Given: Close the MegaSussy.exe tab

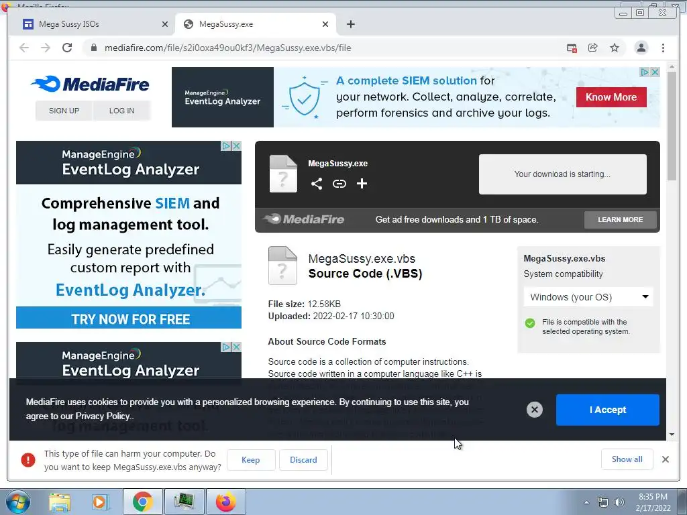Looking at the screenshot, I should tap(325, 24).
